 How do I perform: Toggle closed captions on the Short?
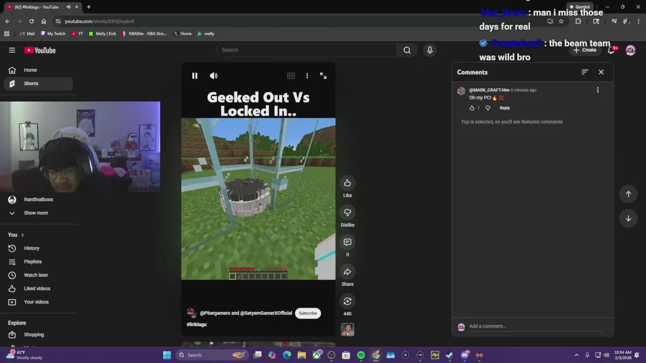pyautogui.click(x=291, y=76)
